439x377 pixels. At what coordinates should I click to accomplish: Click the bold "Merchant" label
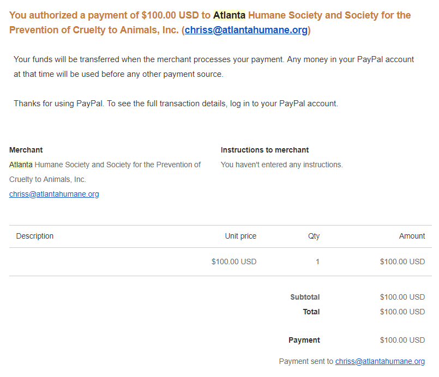tap(26, 150)
